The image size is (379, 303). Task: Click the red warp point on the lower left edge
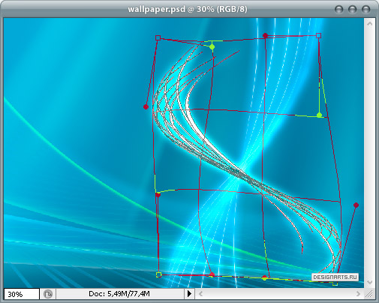(158, 194)
